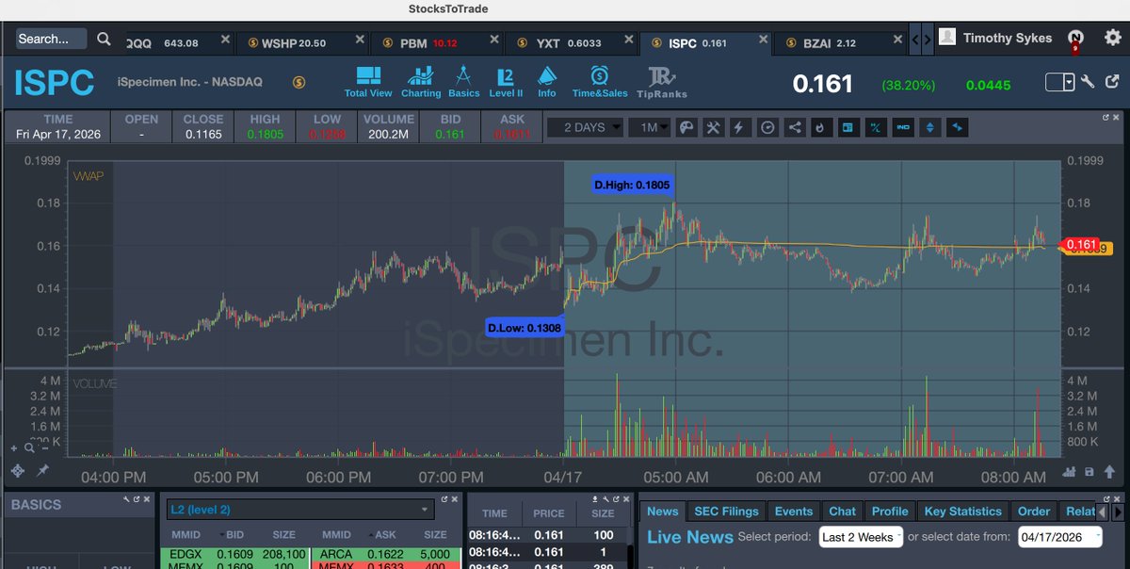Open the Last 2 Weeks period dropdown
The height and width of the screenshot is (569, 1130).
coord(861,537)
